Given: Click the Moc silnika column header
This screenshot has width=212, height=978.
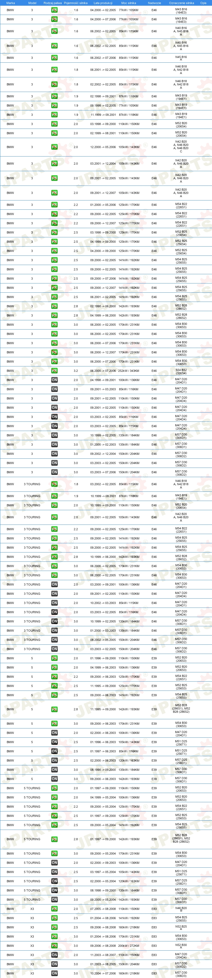Looking at the screenshot, I should click(x=129, y=3).
